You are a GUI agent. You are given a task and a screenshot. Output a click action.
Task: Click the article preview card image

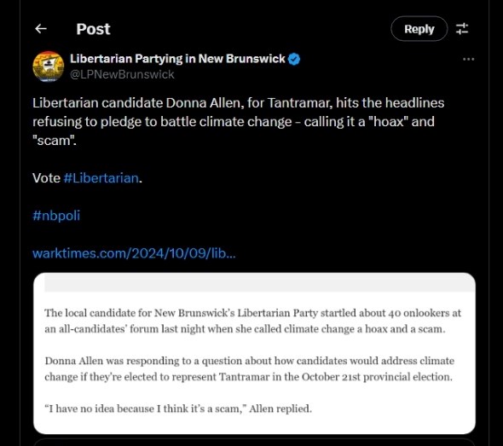[x=254, y=354]
